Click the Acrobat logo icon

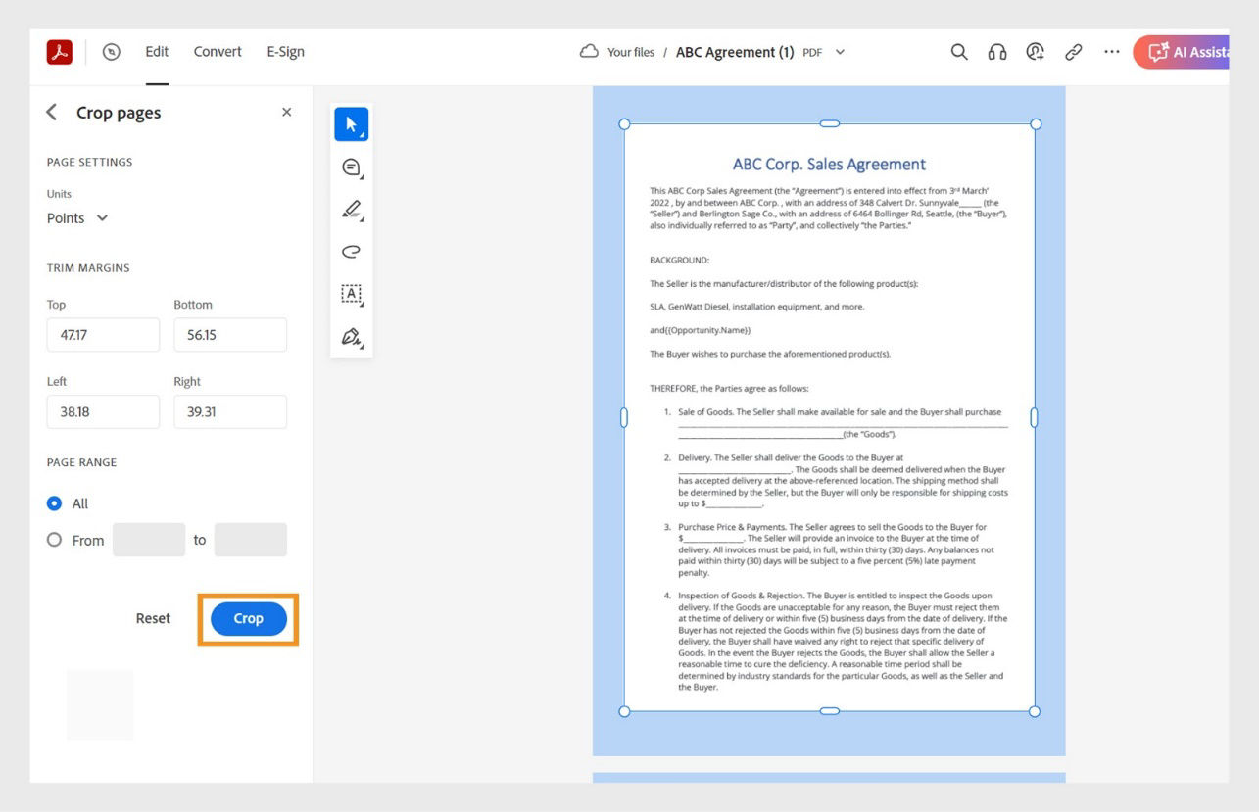(58, 51)
